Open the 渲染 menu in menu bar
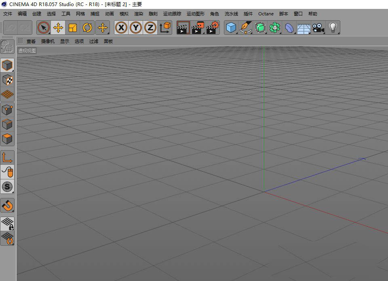This screenshot has height=281, width=388. [139, 14]
